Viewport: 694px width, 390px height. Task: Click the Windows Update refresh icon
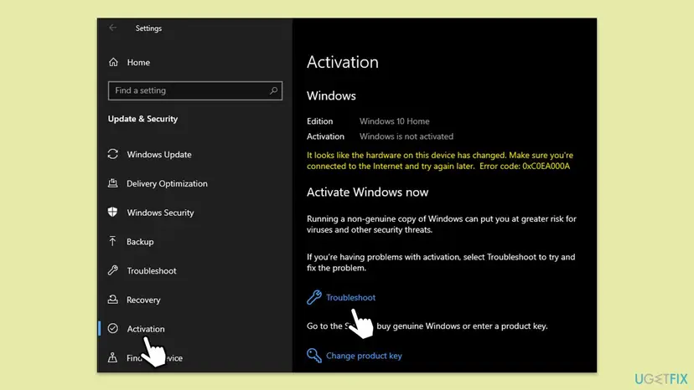pyautogui.click(x=113, y=154)
